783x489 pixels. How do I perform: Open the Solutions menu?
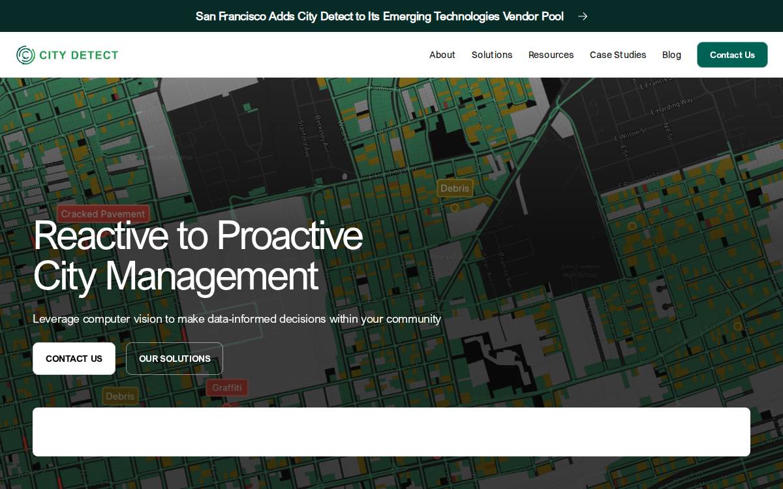(x=492, y=55)
